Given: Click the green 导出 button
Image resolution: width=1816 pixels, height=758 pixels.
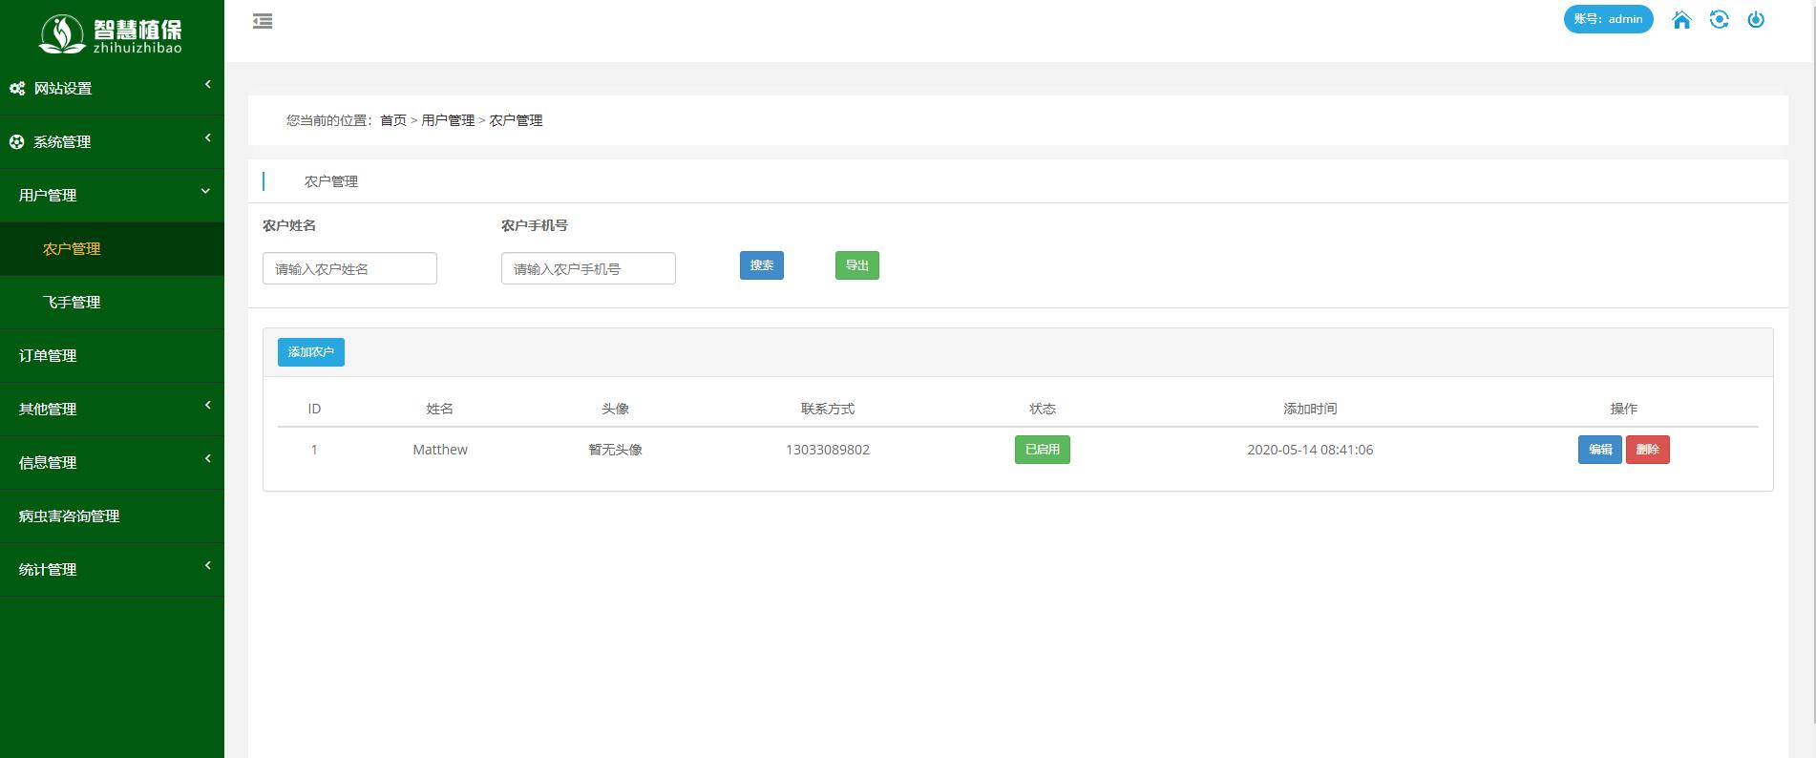Looking at the screenshot, I should [x=856, y=265].
